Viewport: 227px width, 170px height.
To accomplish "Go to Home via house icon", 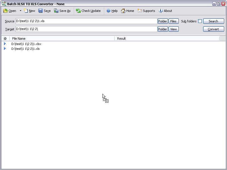I will (x=127, y=11).
